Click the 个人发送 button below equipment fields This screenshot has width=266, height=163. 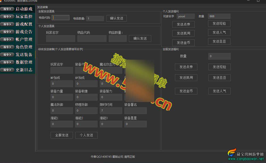[x=86, y=135]
